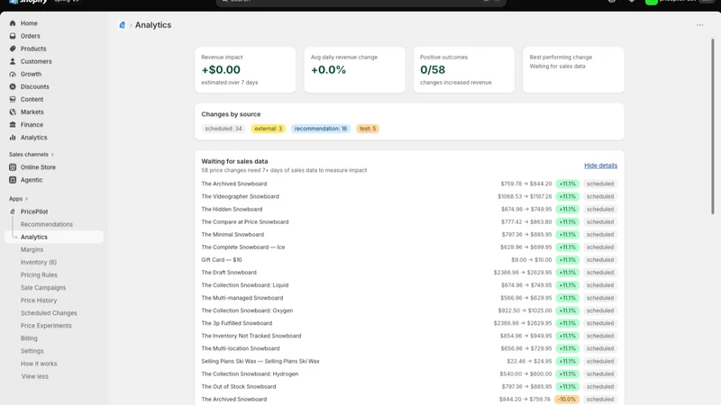Click 'The Collection Snowboard: Liquid' text

(245, 285)
